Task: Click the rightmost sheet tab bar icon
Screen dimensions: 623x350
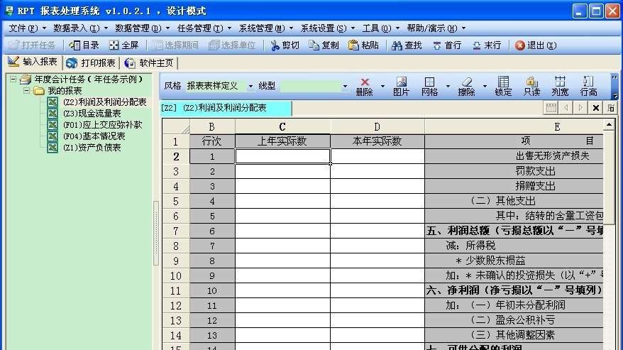Action: pyautogui.click(x=611, y=108)
